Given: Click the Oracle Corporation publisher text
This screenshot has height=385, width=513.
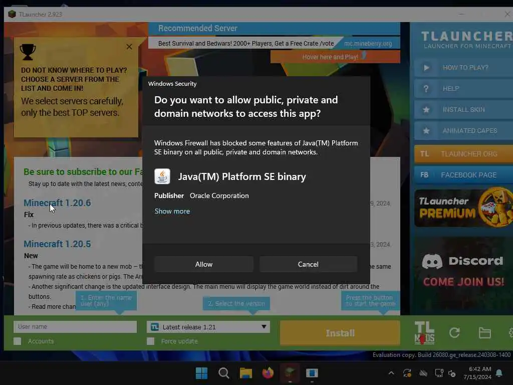Looking at the screenshot, I should click(x=219, y=196).
